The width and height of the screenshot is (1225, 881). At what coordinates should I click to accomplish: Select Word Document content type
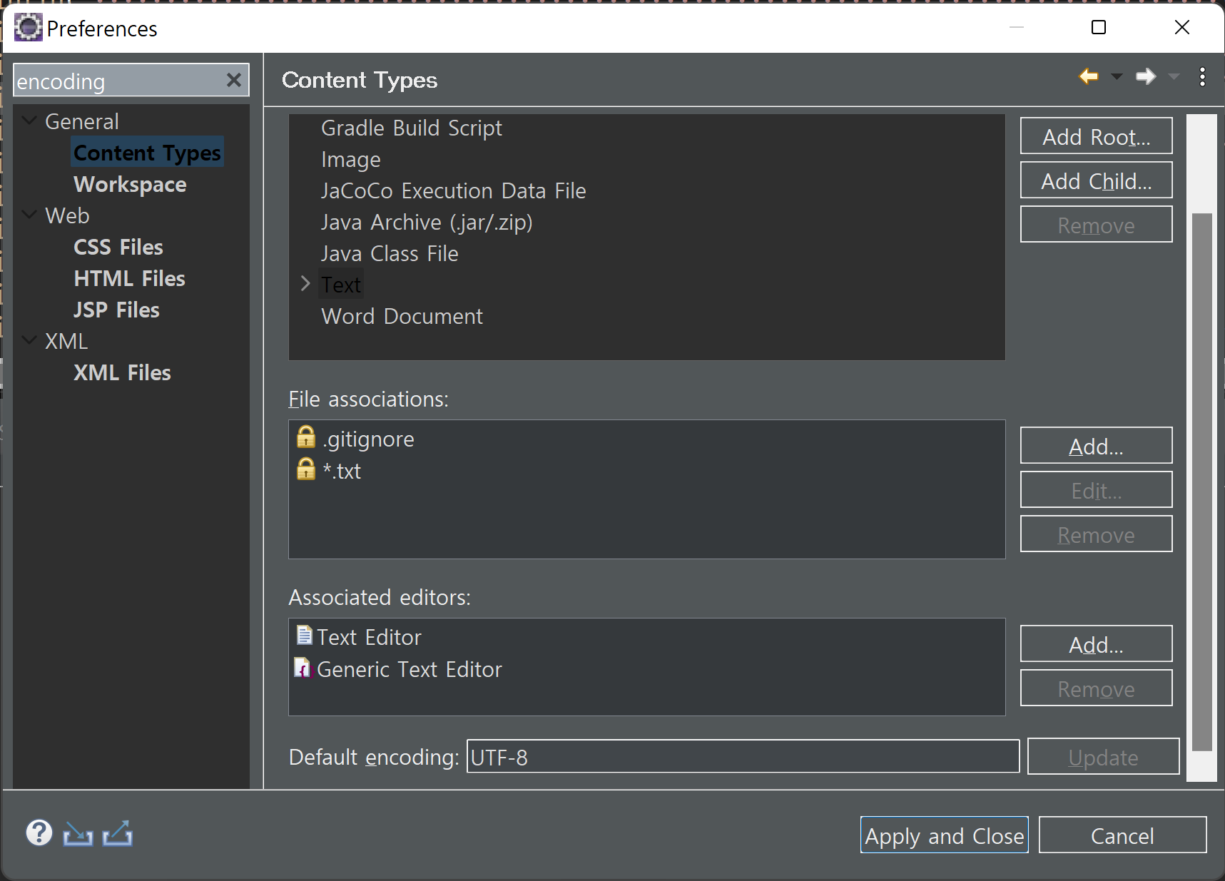402,316
